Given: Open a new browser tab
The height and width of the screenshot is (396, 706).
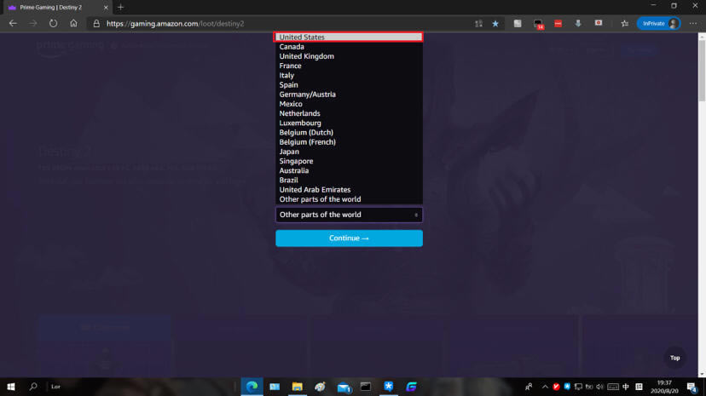Looking at the screenshot, I should tap(121, 7).
